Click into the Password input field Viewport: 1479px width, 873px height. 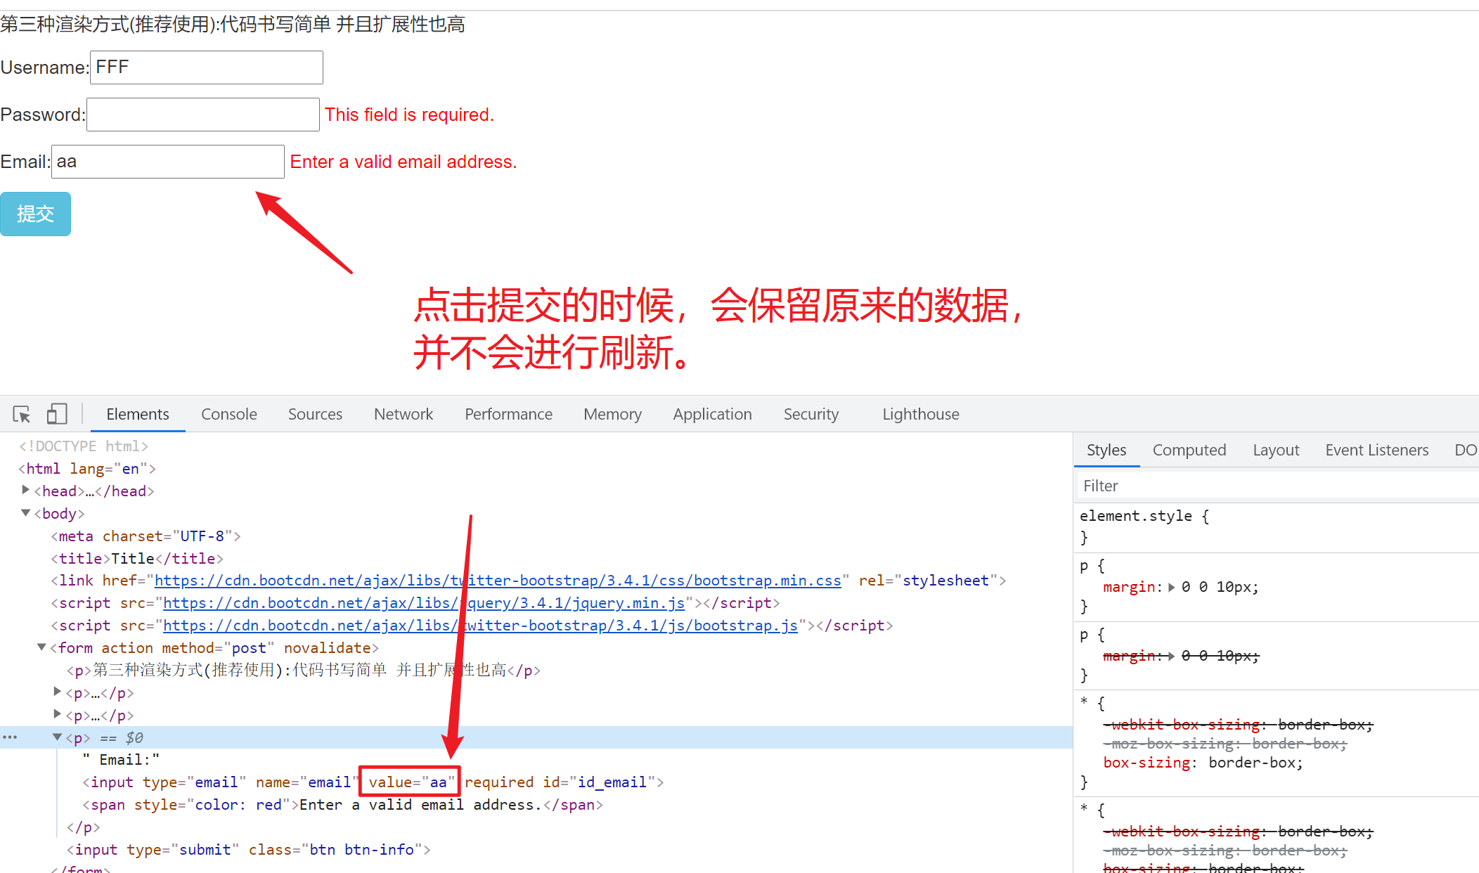point(203,115)
